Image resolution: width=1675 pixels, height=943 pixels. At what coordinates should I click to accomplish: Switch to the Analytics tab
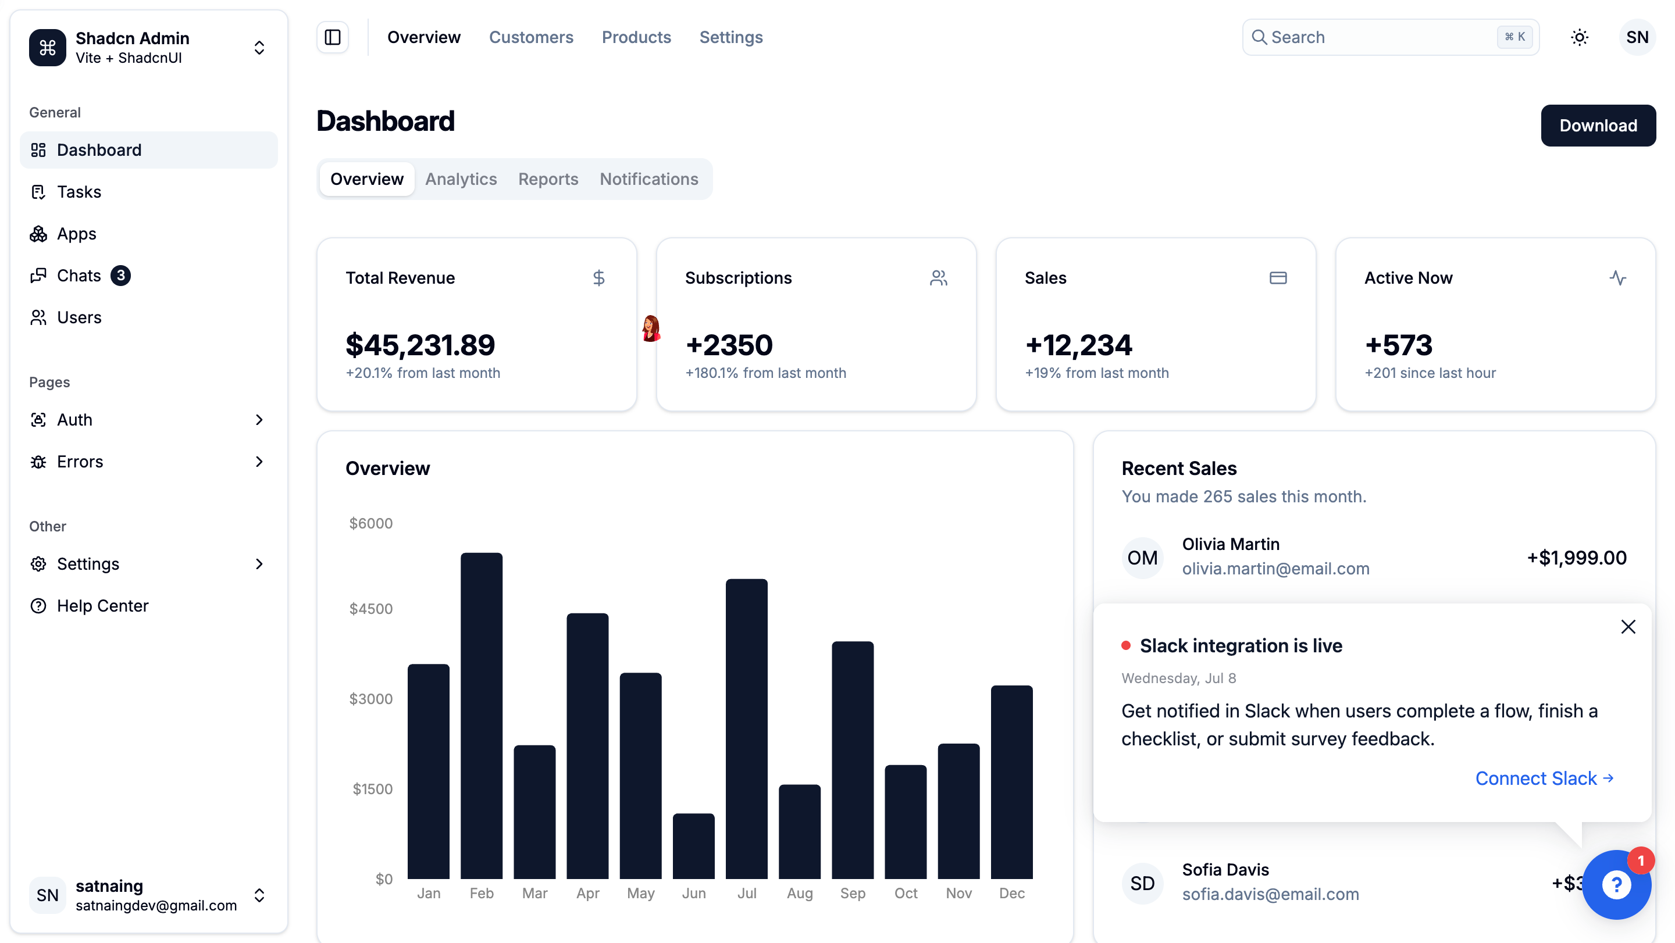pyautogui.click(x=461, y=178)
